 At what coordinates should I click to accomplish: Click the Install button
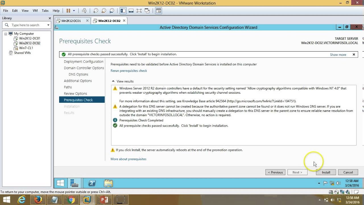point(326,172)
